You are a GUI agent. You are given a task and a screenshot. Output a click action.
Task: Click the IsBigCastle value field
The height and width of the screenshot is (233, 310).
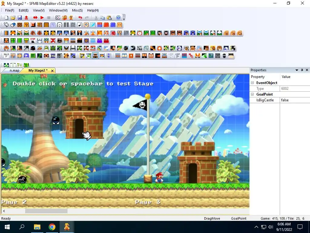[x=295, y=100]
